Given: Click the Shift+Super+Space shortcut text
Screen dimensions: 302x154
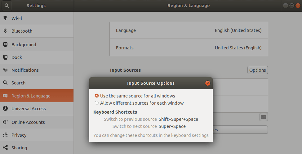Looking at the screenshot, I should pos(178,119).
